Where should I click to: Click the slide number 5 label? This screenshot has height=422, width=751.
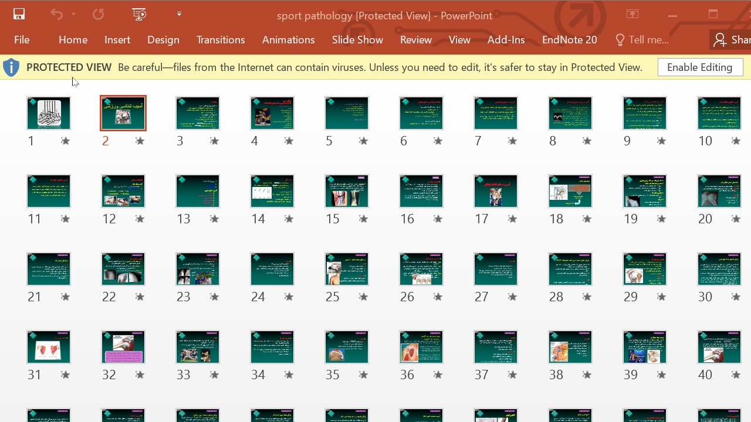click(x=329, y=141)
